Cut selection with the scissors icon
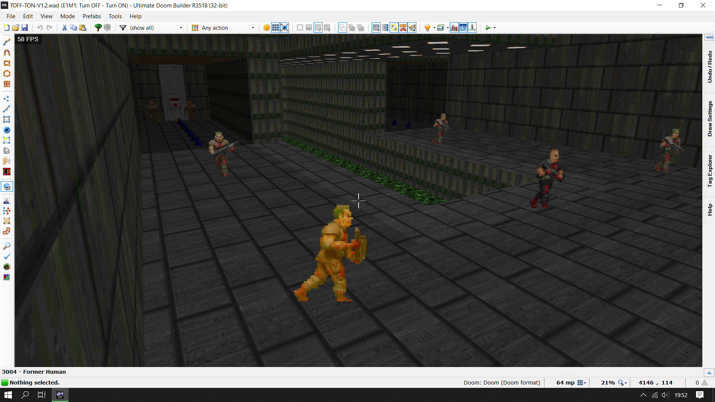715x402 pixels. click(x=64, y=28)
